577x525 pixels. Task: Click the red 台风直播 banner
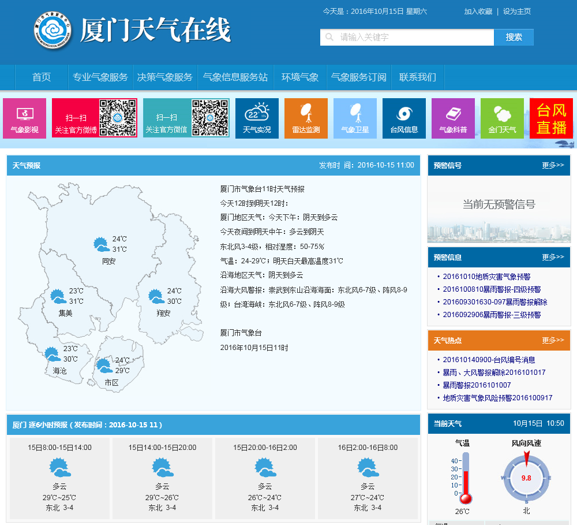[x=551, y=118]
